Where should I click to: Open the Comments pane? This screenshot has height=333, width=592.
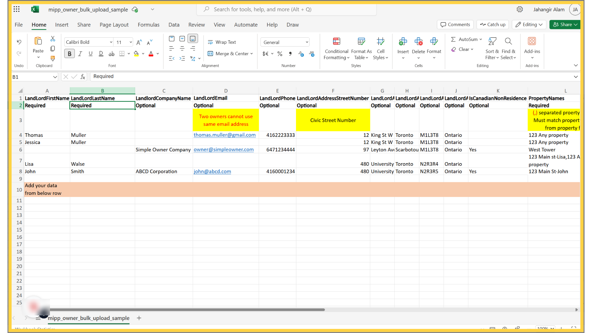pyautogui.click(x=455, y=25)
